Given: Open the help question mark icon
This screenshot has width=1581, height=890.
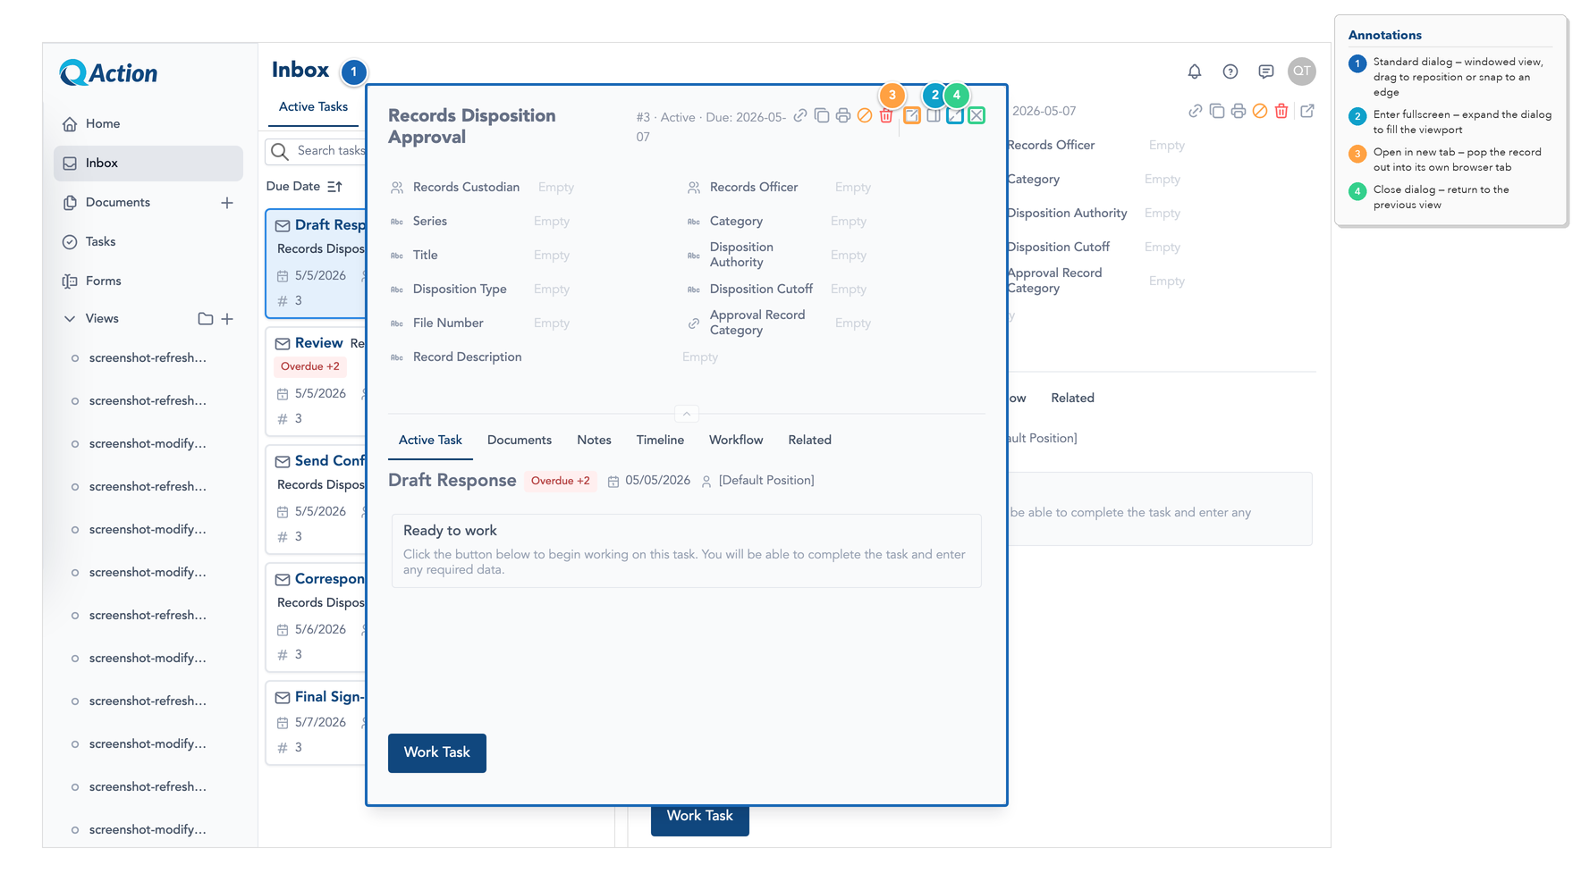Looking at the screenshot, I should [1230, 71].
